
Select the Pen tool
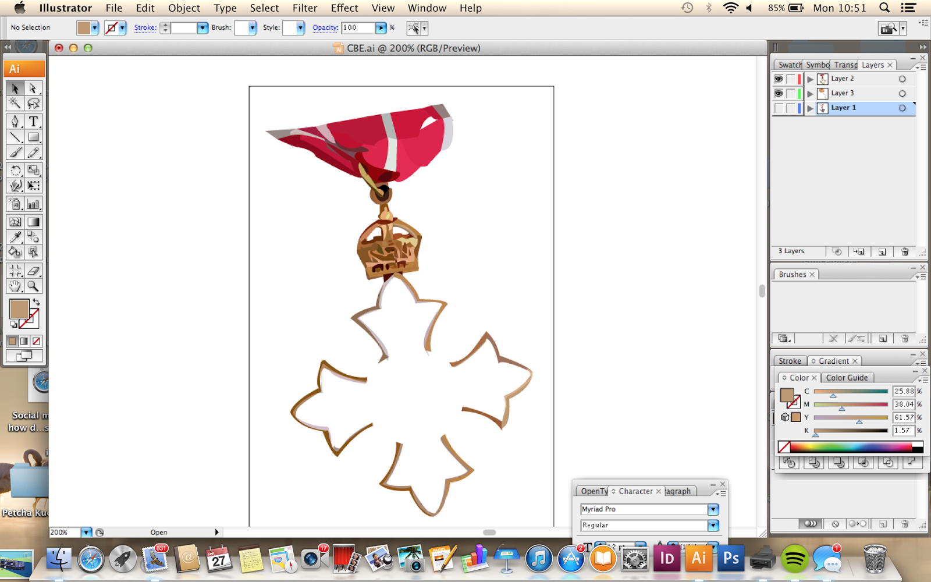pyautogui.click(x=15, y=121)
